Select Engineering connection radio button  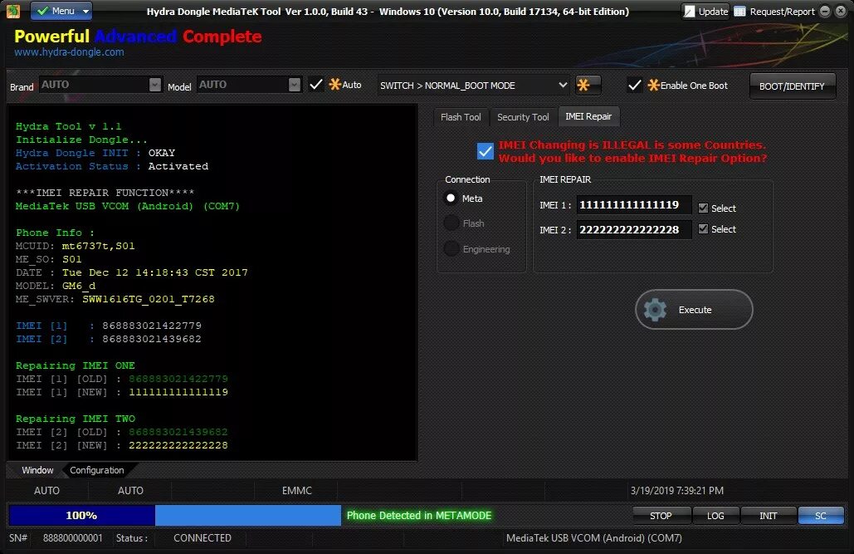click(451, 248)
